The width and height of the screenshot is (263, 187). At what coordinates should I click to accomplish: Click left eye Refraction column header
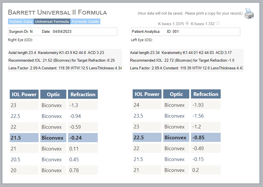(x=206, y=94)
